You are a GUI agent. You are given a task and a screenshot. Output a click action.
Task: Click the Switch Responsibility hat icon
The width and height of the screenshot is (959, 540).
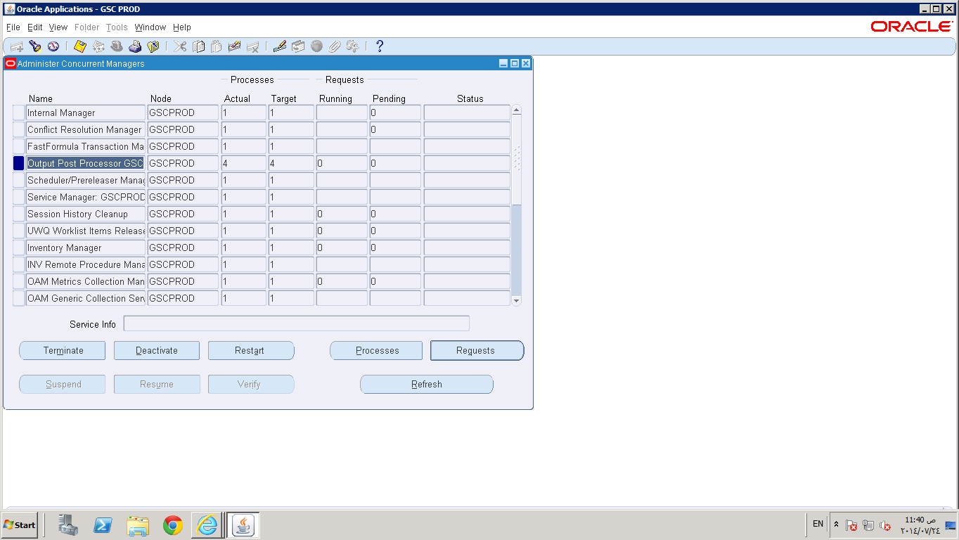pos(117,46)
